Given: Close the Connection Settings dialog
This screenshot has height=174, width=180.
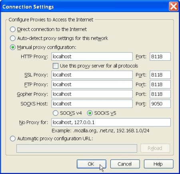Looking at the screenshot, I should pos(174,6).
